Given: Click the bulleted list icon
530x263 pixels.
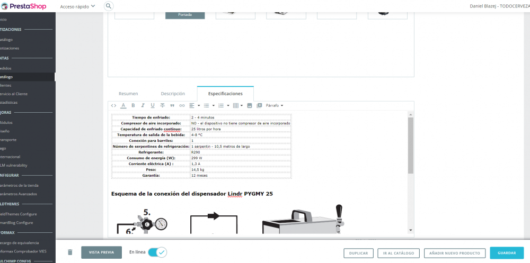Looking at the screenshot, I should click(x=206, y=106).
